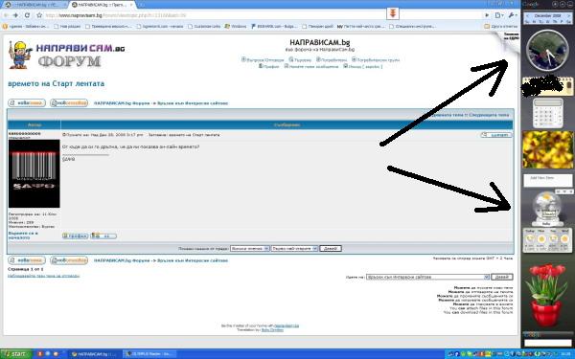Expand the forum jump dropdown at bottom
575x359 pixels.
click(427, 277)
